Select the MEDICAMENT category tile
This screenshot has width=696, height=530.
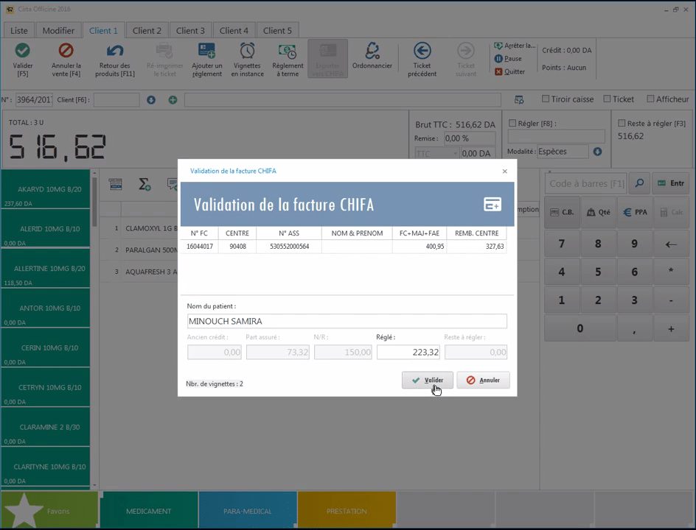pos(148,510)
